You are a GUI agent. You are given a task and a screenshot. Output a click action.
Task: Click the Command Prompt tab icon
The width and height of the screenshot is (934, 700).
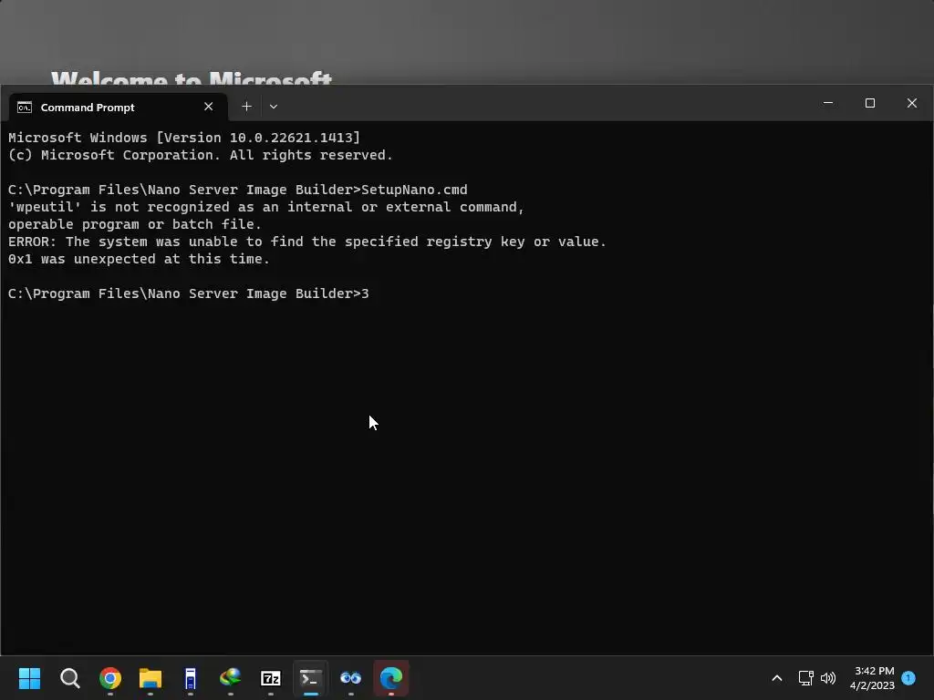[x=25, y=108]
